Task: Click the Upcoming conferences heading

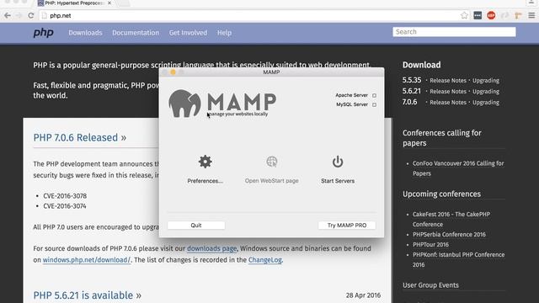Action: pos(441,194)
